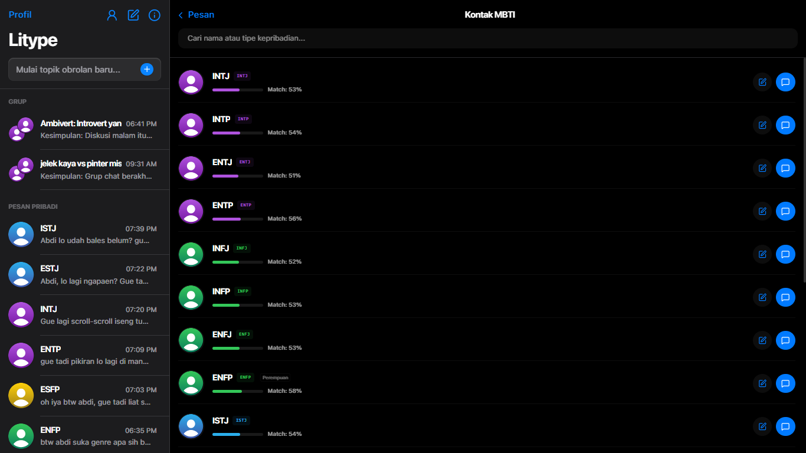
Task: Click the ENFP match 58% progress bar
Action: click(238, 391)
